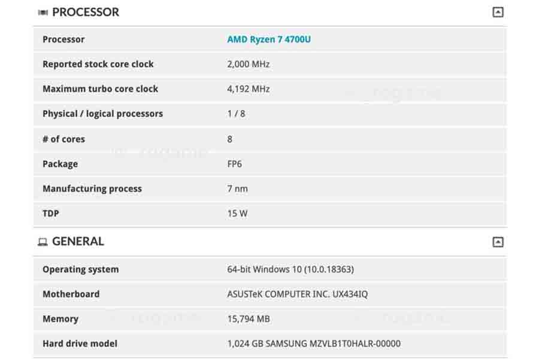Collapse the PROCESSOR section with its arrow box

[x=498, y=13]
